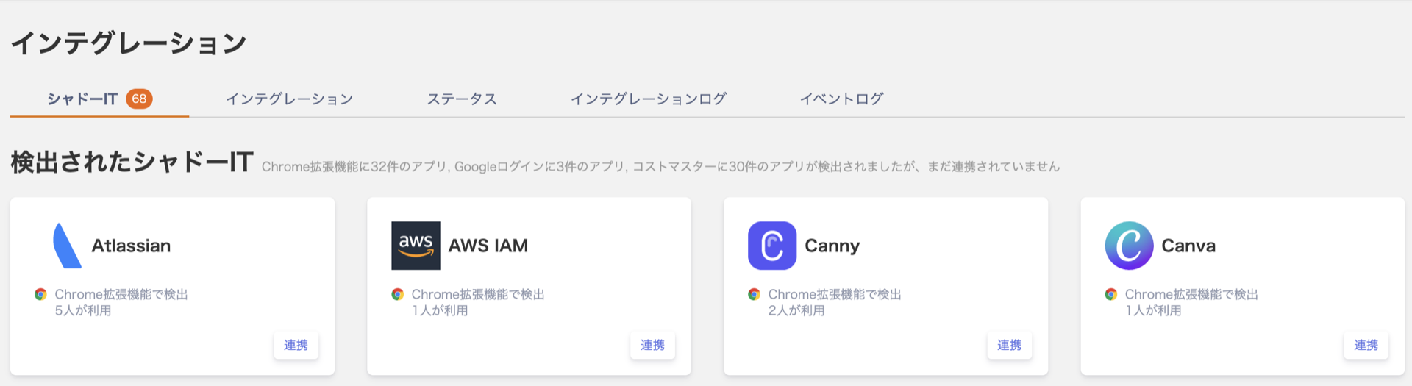Click 連携 button for Atlassian

pos(296,345)
